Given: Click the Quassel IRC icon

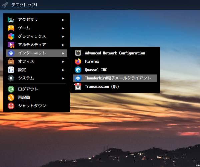Looking at the screenshot, I should [x=78, y=70].
